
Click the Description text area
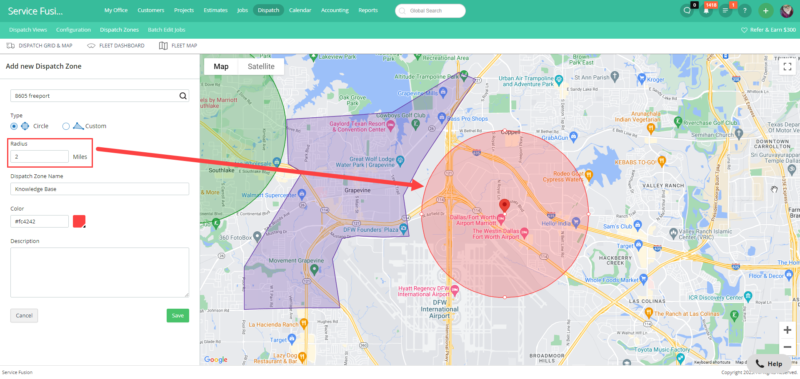[x=100, y=272]
